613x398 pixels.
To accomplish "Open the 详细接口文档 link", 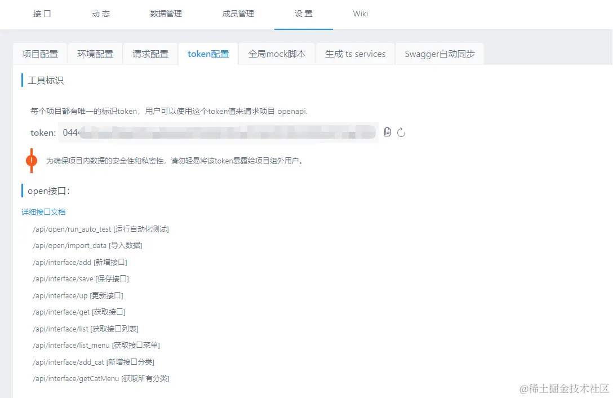I will 43,212.
